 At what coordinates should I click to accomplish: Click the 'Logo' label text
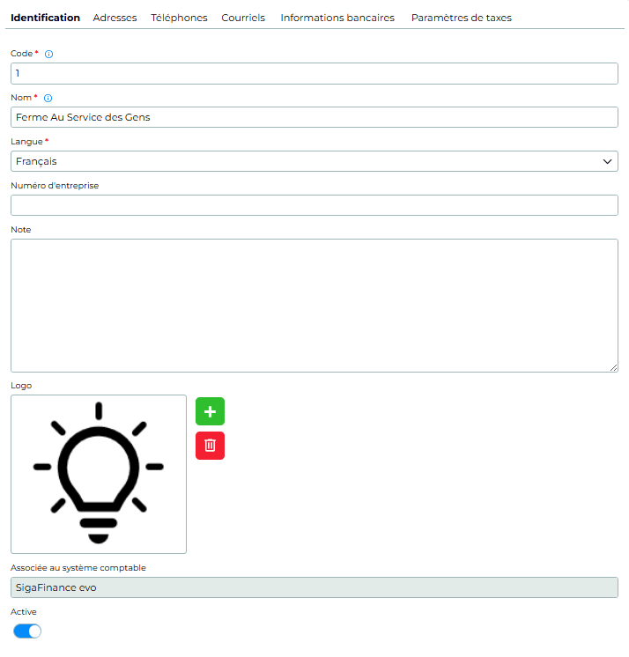(21, 386)
